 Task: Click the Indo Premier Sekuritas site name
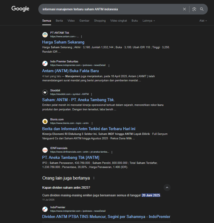64,62
